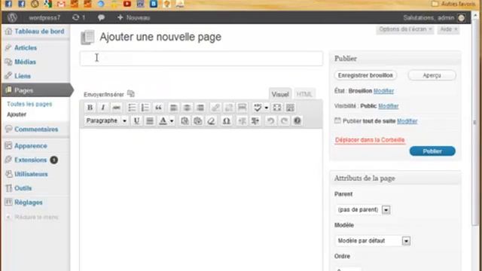Expand the Aide help panel
The height and width of the screenshot is (271, 482).
pos(448,29)
